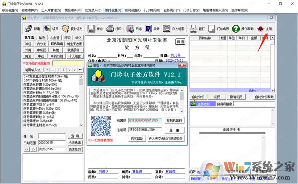The width and height of the screenshot is (298, 184).
Task: Open the 综合设置(S) menu
Action: click(10, 10)
